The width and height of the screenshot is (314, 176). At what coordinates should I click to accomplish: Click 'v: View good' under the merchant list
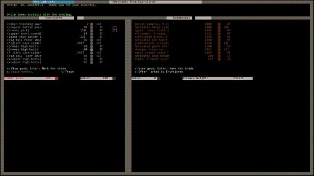click(x=18, y=68)
